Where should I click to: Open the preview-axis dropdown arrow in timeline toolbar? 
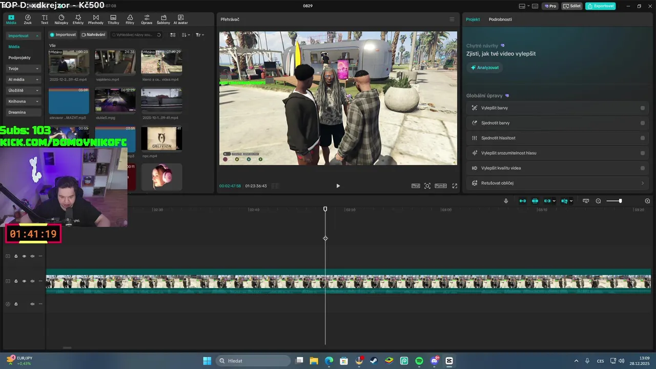571,201
